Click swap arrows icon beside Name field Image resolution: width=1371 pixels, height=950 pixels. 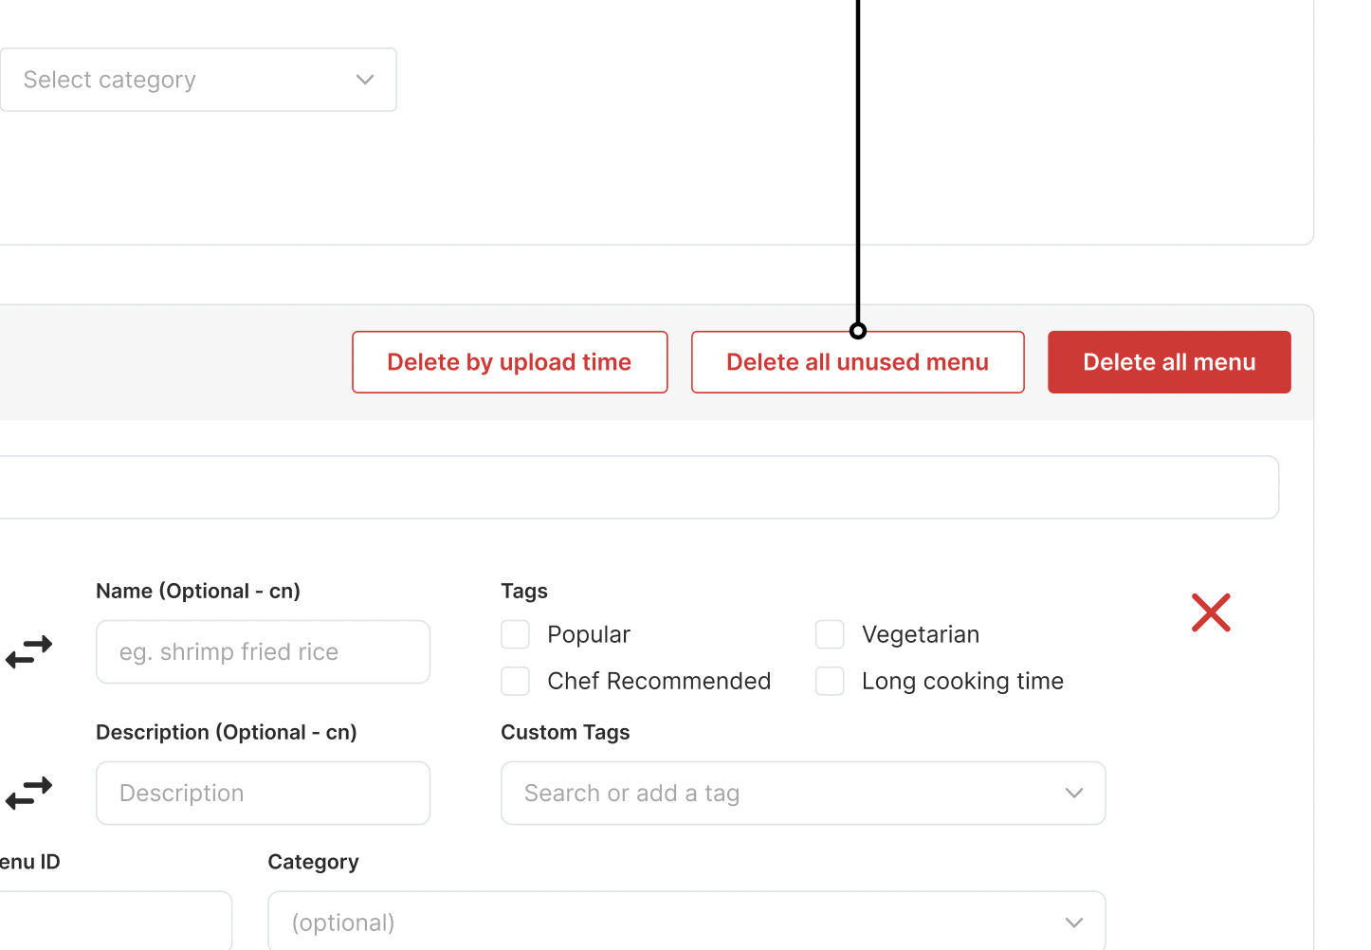click(x=28, y=651)
